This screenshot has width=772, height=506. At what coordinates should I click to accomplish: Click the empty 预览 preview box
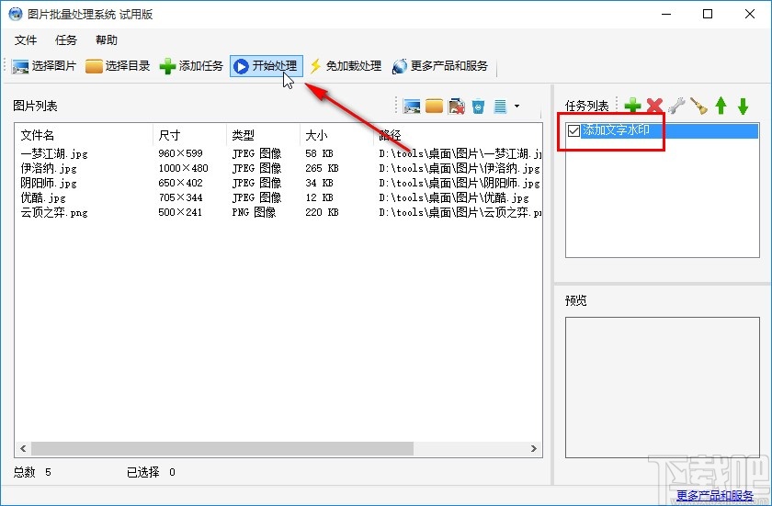pyautogui.click(x=663, y=388)
